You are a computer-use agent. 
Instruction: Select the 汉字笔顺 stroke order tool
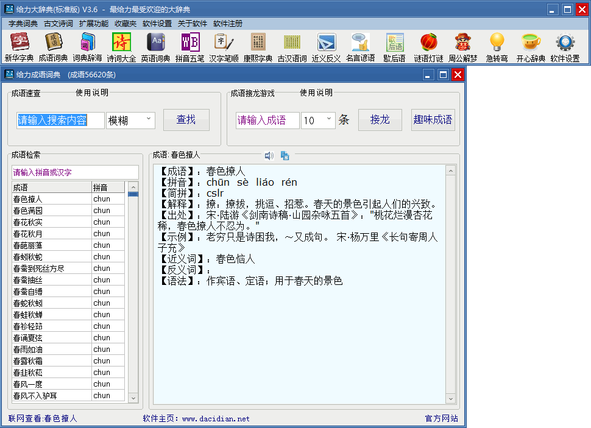point(224,47)
